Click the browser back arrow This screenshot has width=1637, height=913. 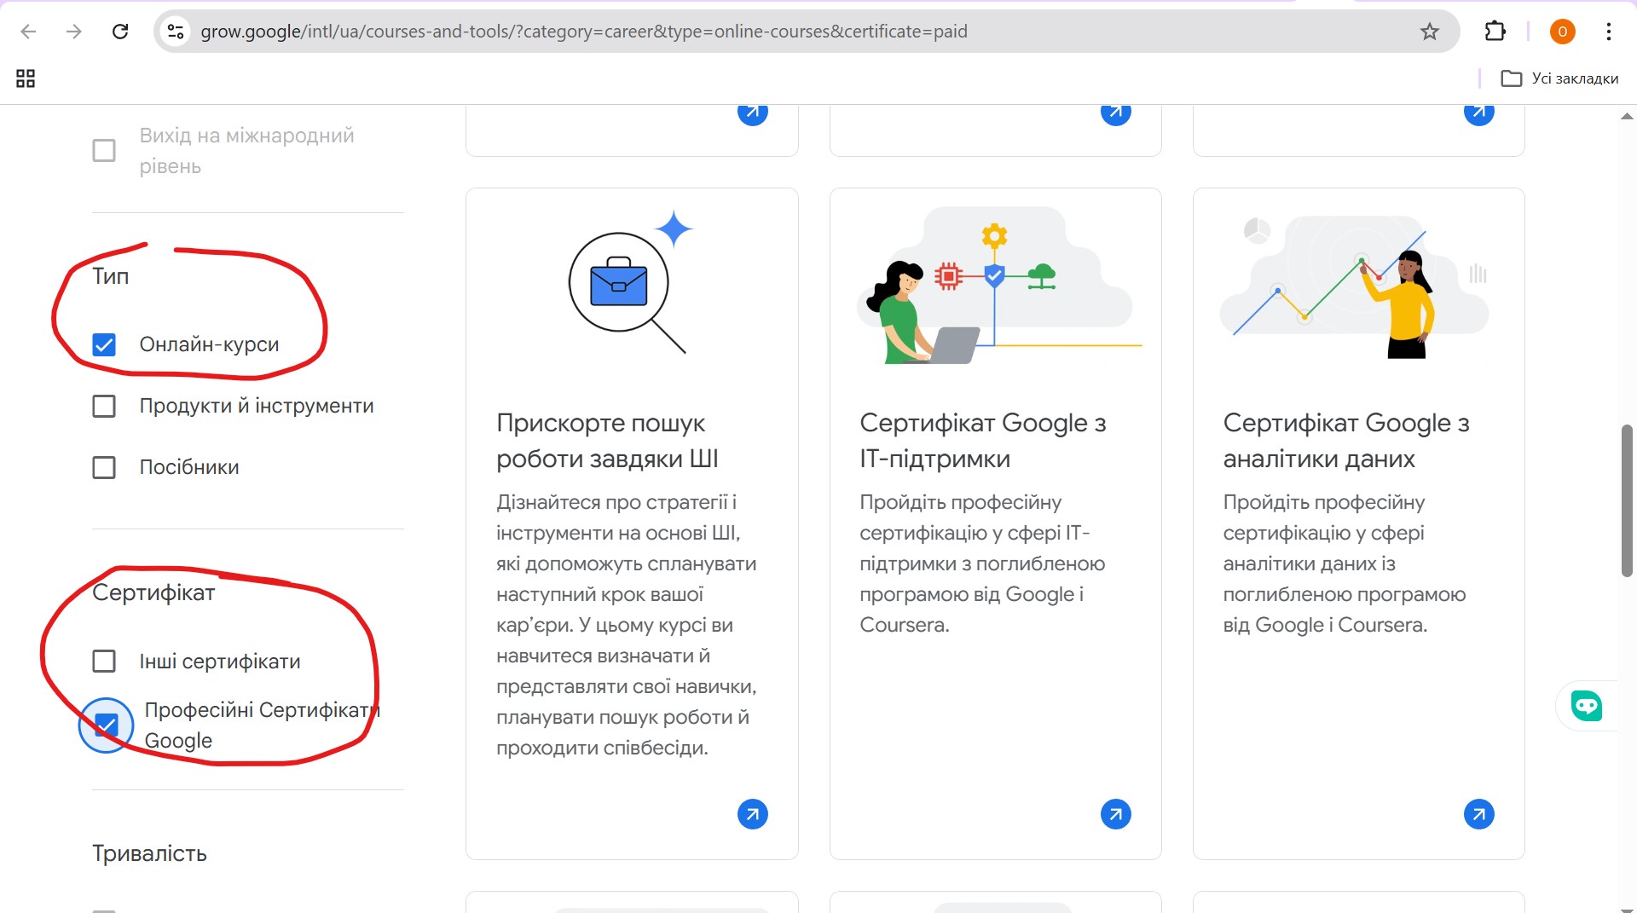click(x=28, y=32)
